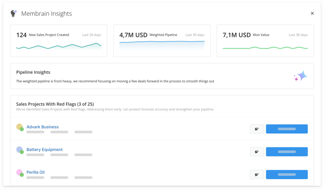Click the insights icon button for Perilla Oil
Viewport: 324px width, 190px height.
tap(257, 174)
